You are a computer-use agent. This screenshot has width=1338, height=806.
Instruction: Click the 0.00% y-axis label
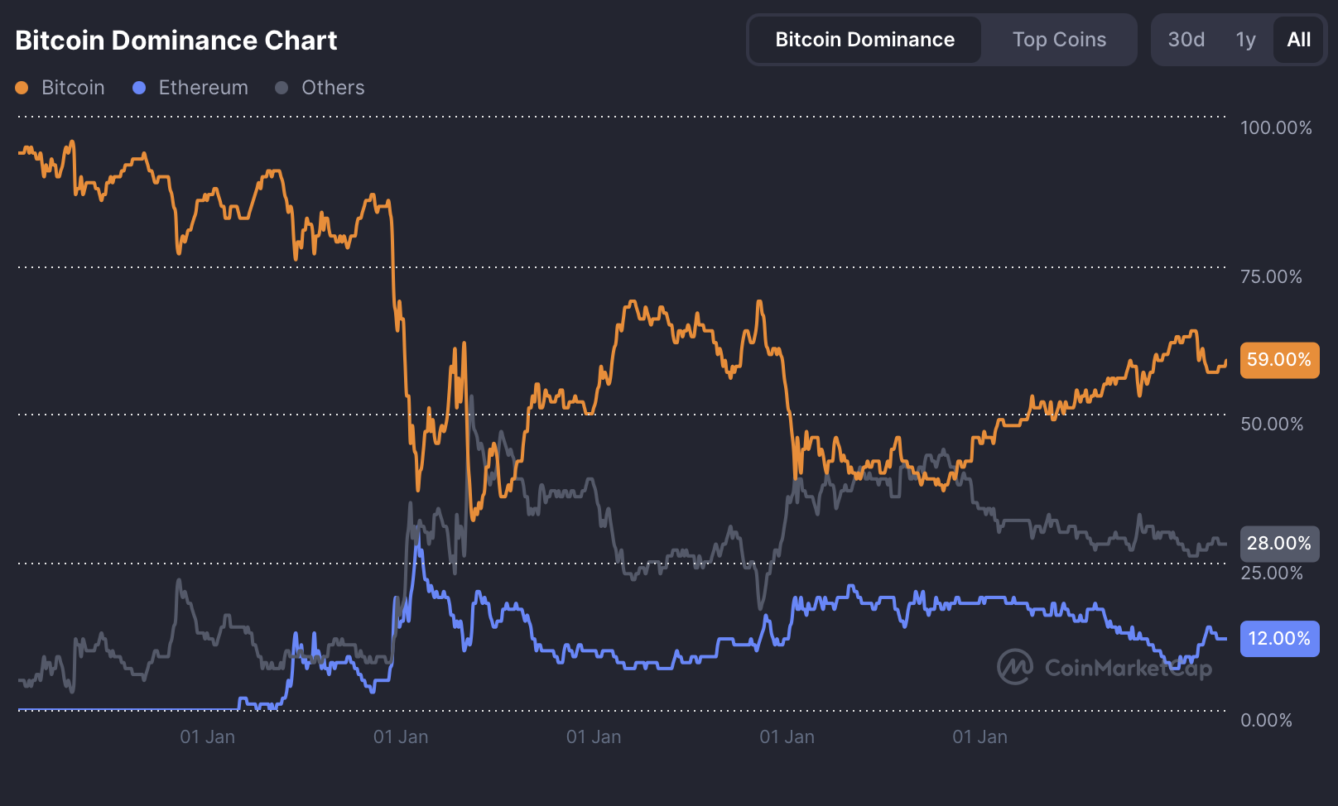point(1266,721)
